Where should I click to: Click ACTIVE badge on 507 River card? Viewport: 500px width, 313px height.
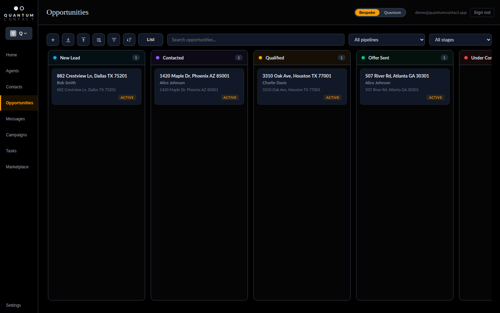[435, 98]
